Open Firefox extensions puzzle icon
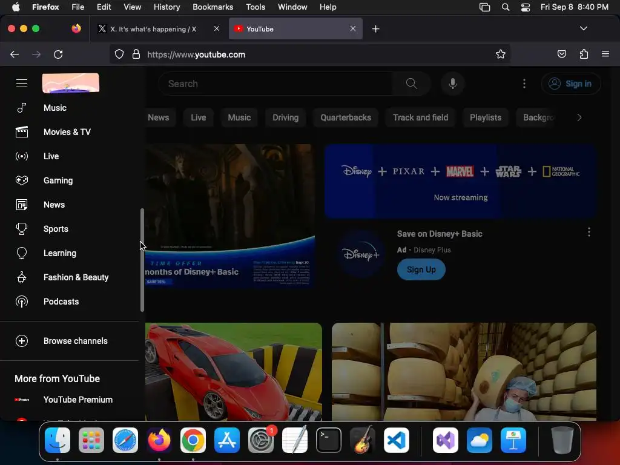Screen dimensions: 620x465 point(584,54)
